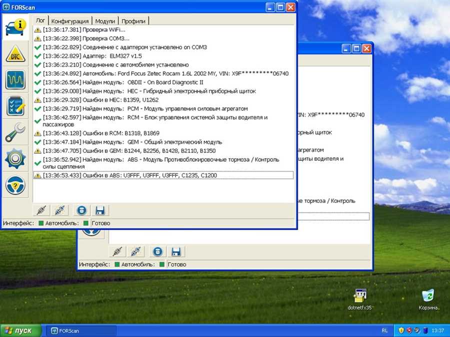Viewport: 450px width, 337px height.
Task: Open the tests checklist section
Action: tap(15, 106)
